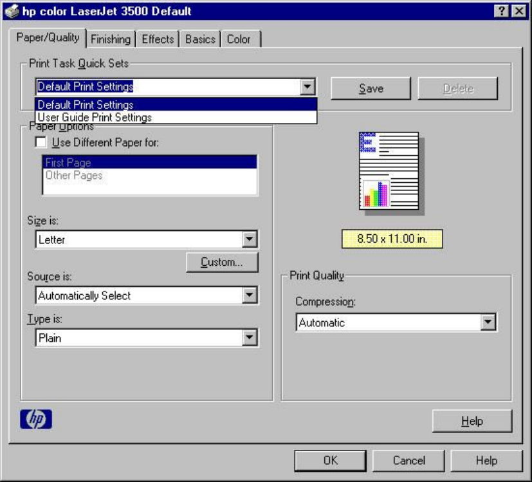Image resolution: width=532 pixels, height=482 pixels.
Task: Choose User Guide Print Settings option
Action: click(176, 117)
